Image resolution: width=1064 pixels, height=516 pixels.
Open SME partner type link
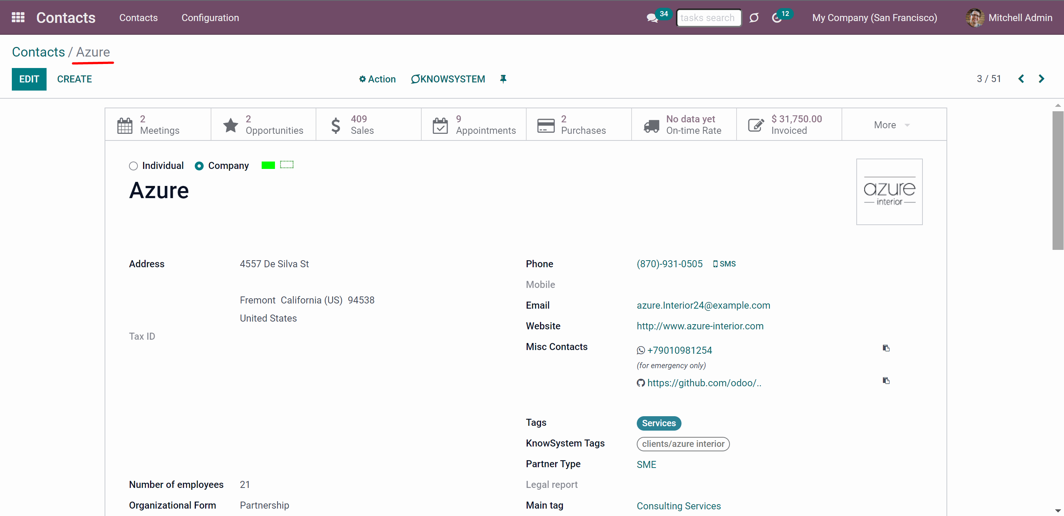pyautogui.click(x=646, y=465)
